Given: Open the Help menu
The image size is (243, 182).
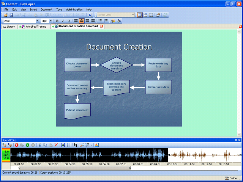Looking at the screenshot, I should (89, 9).
